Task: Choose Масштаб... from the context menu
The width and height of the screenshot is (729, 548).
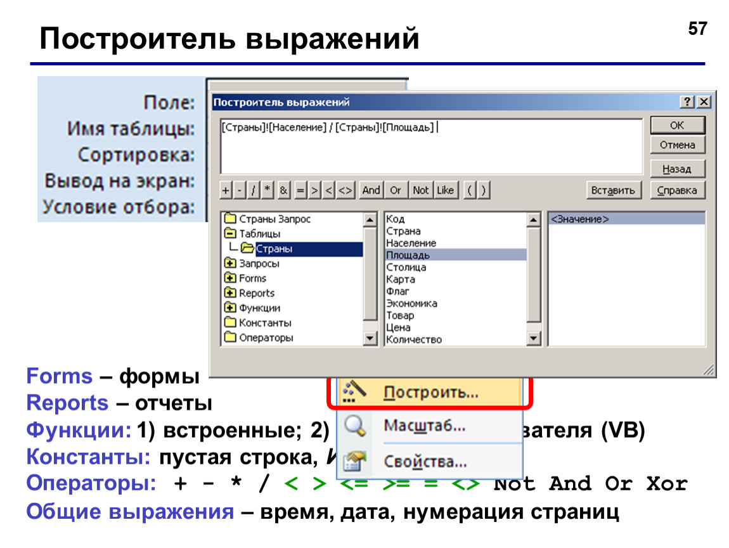Action: click(430, 426)
